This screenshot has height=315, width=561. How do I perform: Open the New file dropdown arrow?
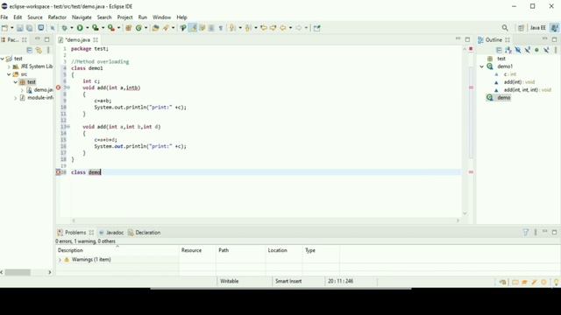[11, 28]
